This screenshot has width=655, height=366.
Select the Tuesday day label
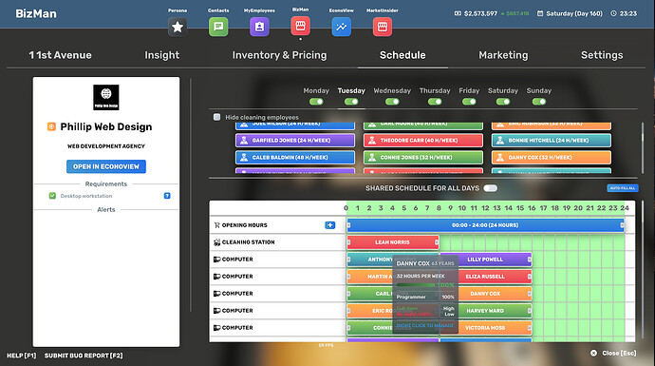pos(351,90)
